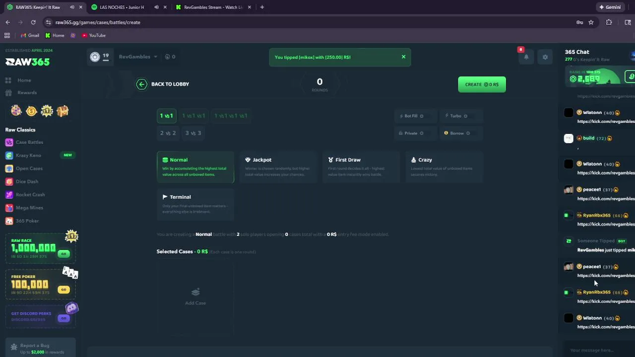
Task: Open the YouTube bookmark
Action: 94,35
